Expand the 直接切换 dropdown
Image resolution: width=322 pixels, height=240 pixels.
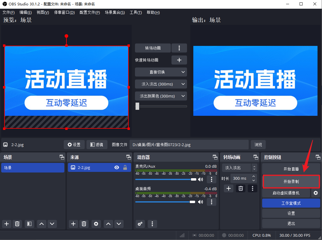pos(161,72)
